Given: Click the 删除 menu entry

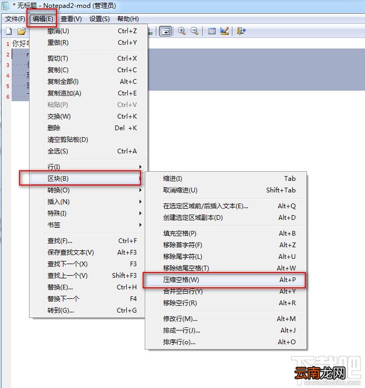Looking at the screenshot, I should click(89, 128).
